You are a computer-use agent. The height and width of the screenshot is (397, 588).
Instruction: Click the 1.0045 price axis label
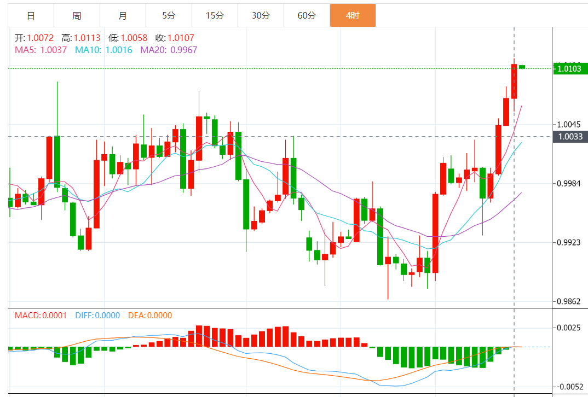click(569, 124)
